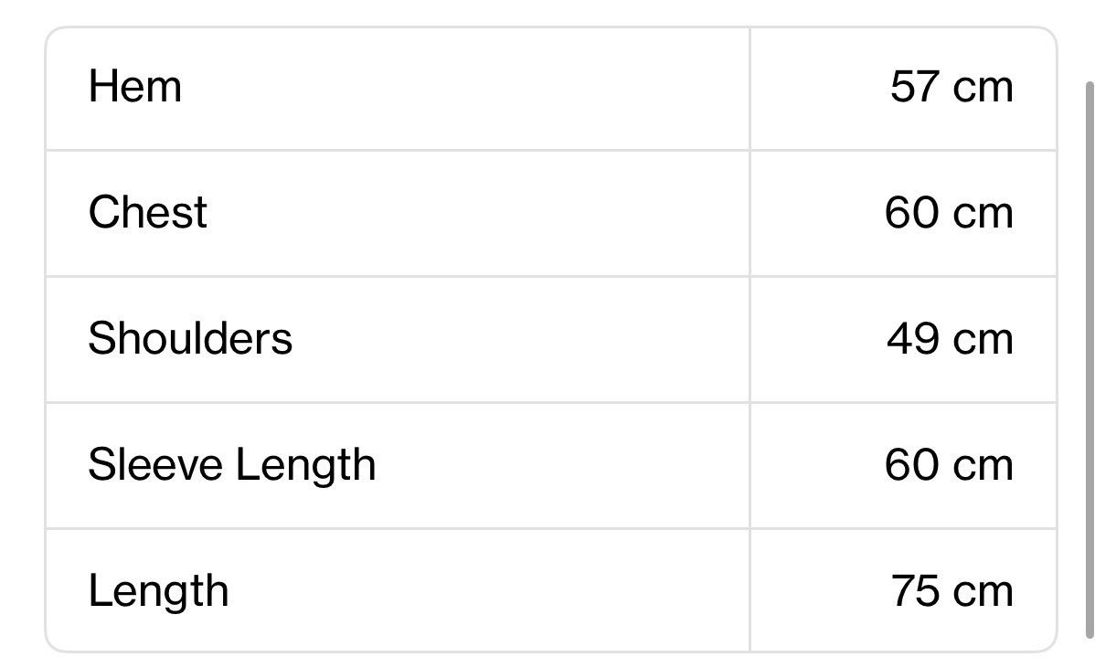Select the Length row label
Image resolution: width=1095 pixels, height=668 pixels.
coord(158,591)
